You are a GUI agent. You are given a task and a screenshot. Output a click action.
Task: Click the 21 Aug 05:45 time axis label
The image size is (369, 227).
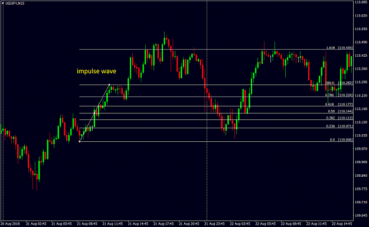click(61, 223)
